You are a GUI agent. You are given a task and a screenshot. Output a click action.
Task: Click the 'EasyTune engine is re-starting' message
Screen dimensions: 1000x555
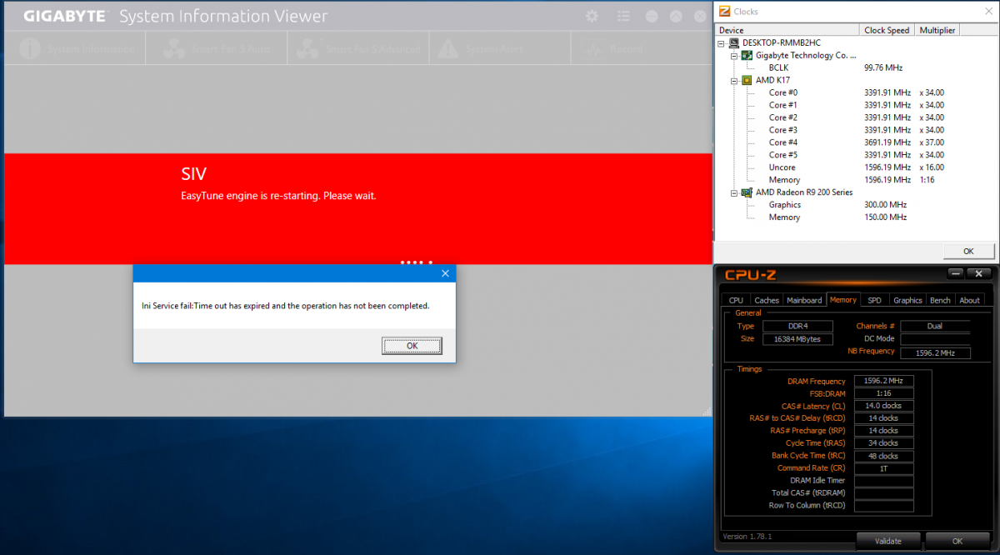tap(278, 196)
